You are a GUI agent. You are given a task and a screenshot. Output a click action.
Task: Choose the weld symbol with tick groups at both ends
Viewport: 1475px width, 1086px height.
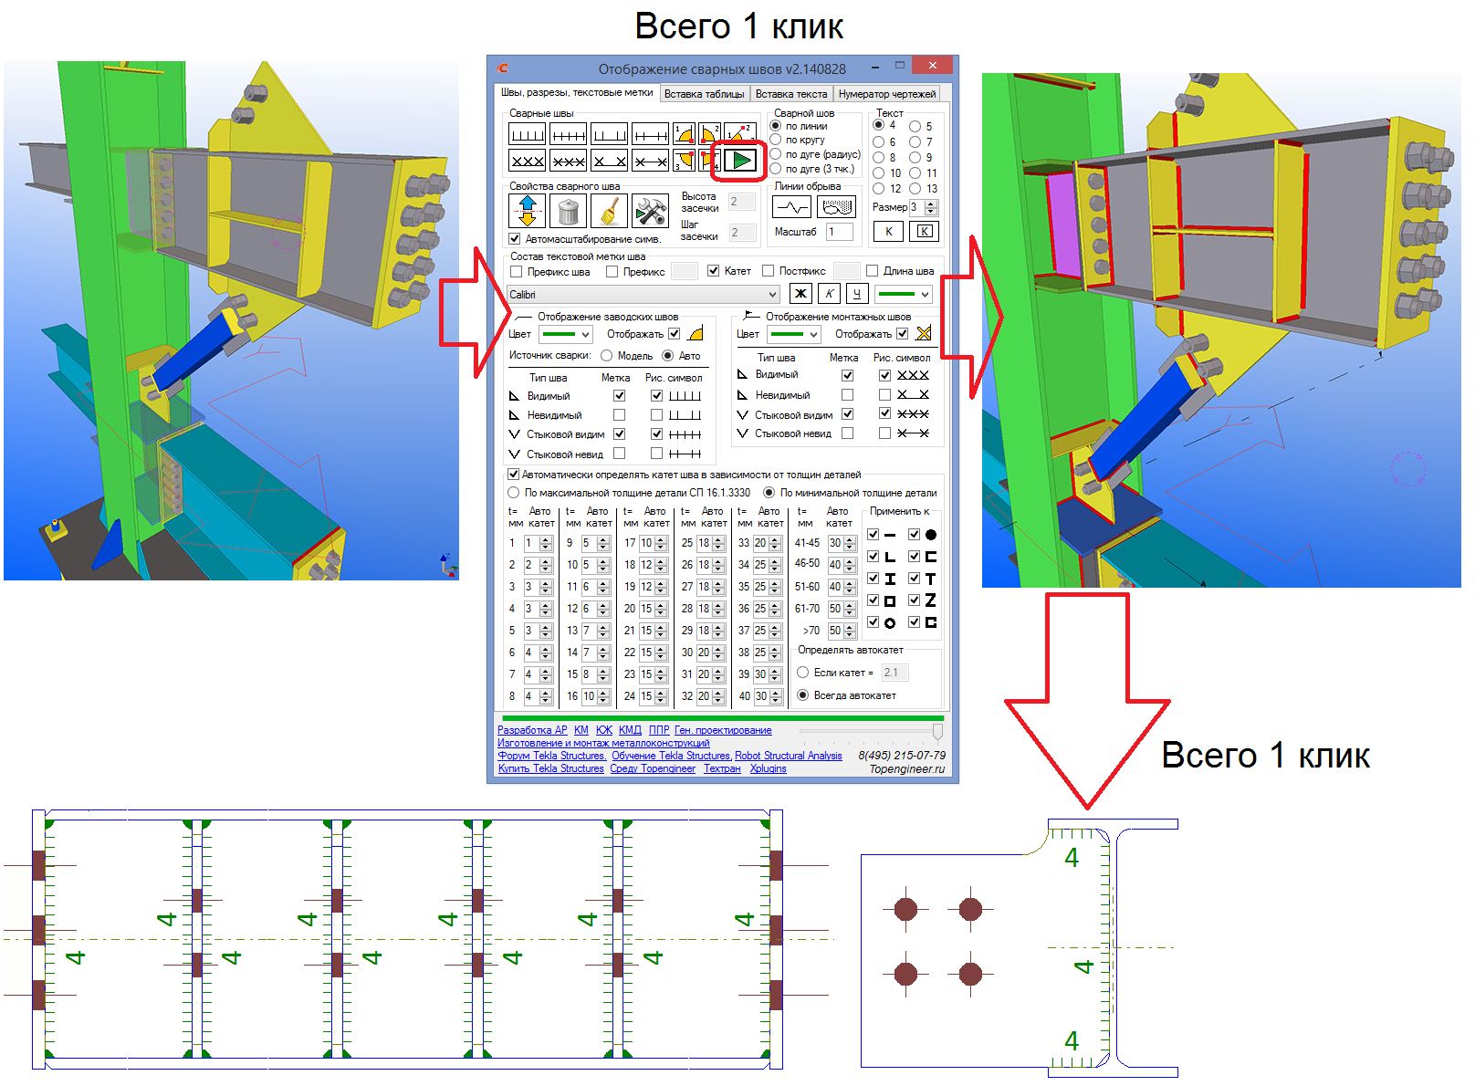[609, 134]
